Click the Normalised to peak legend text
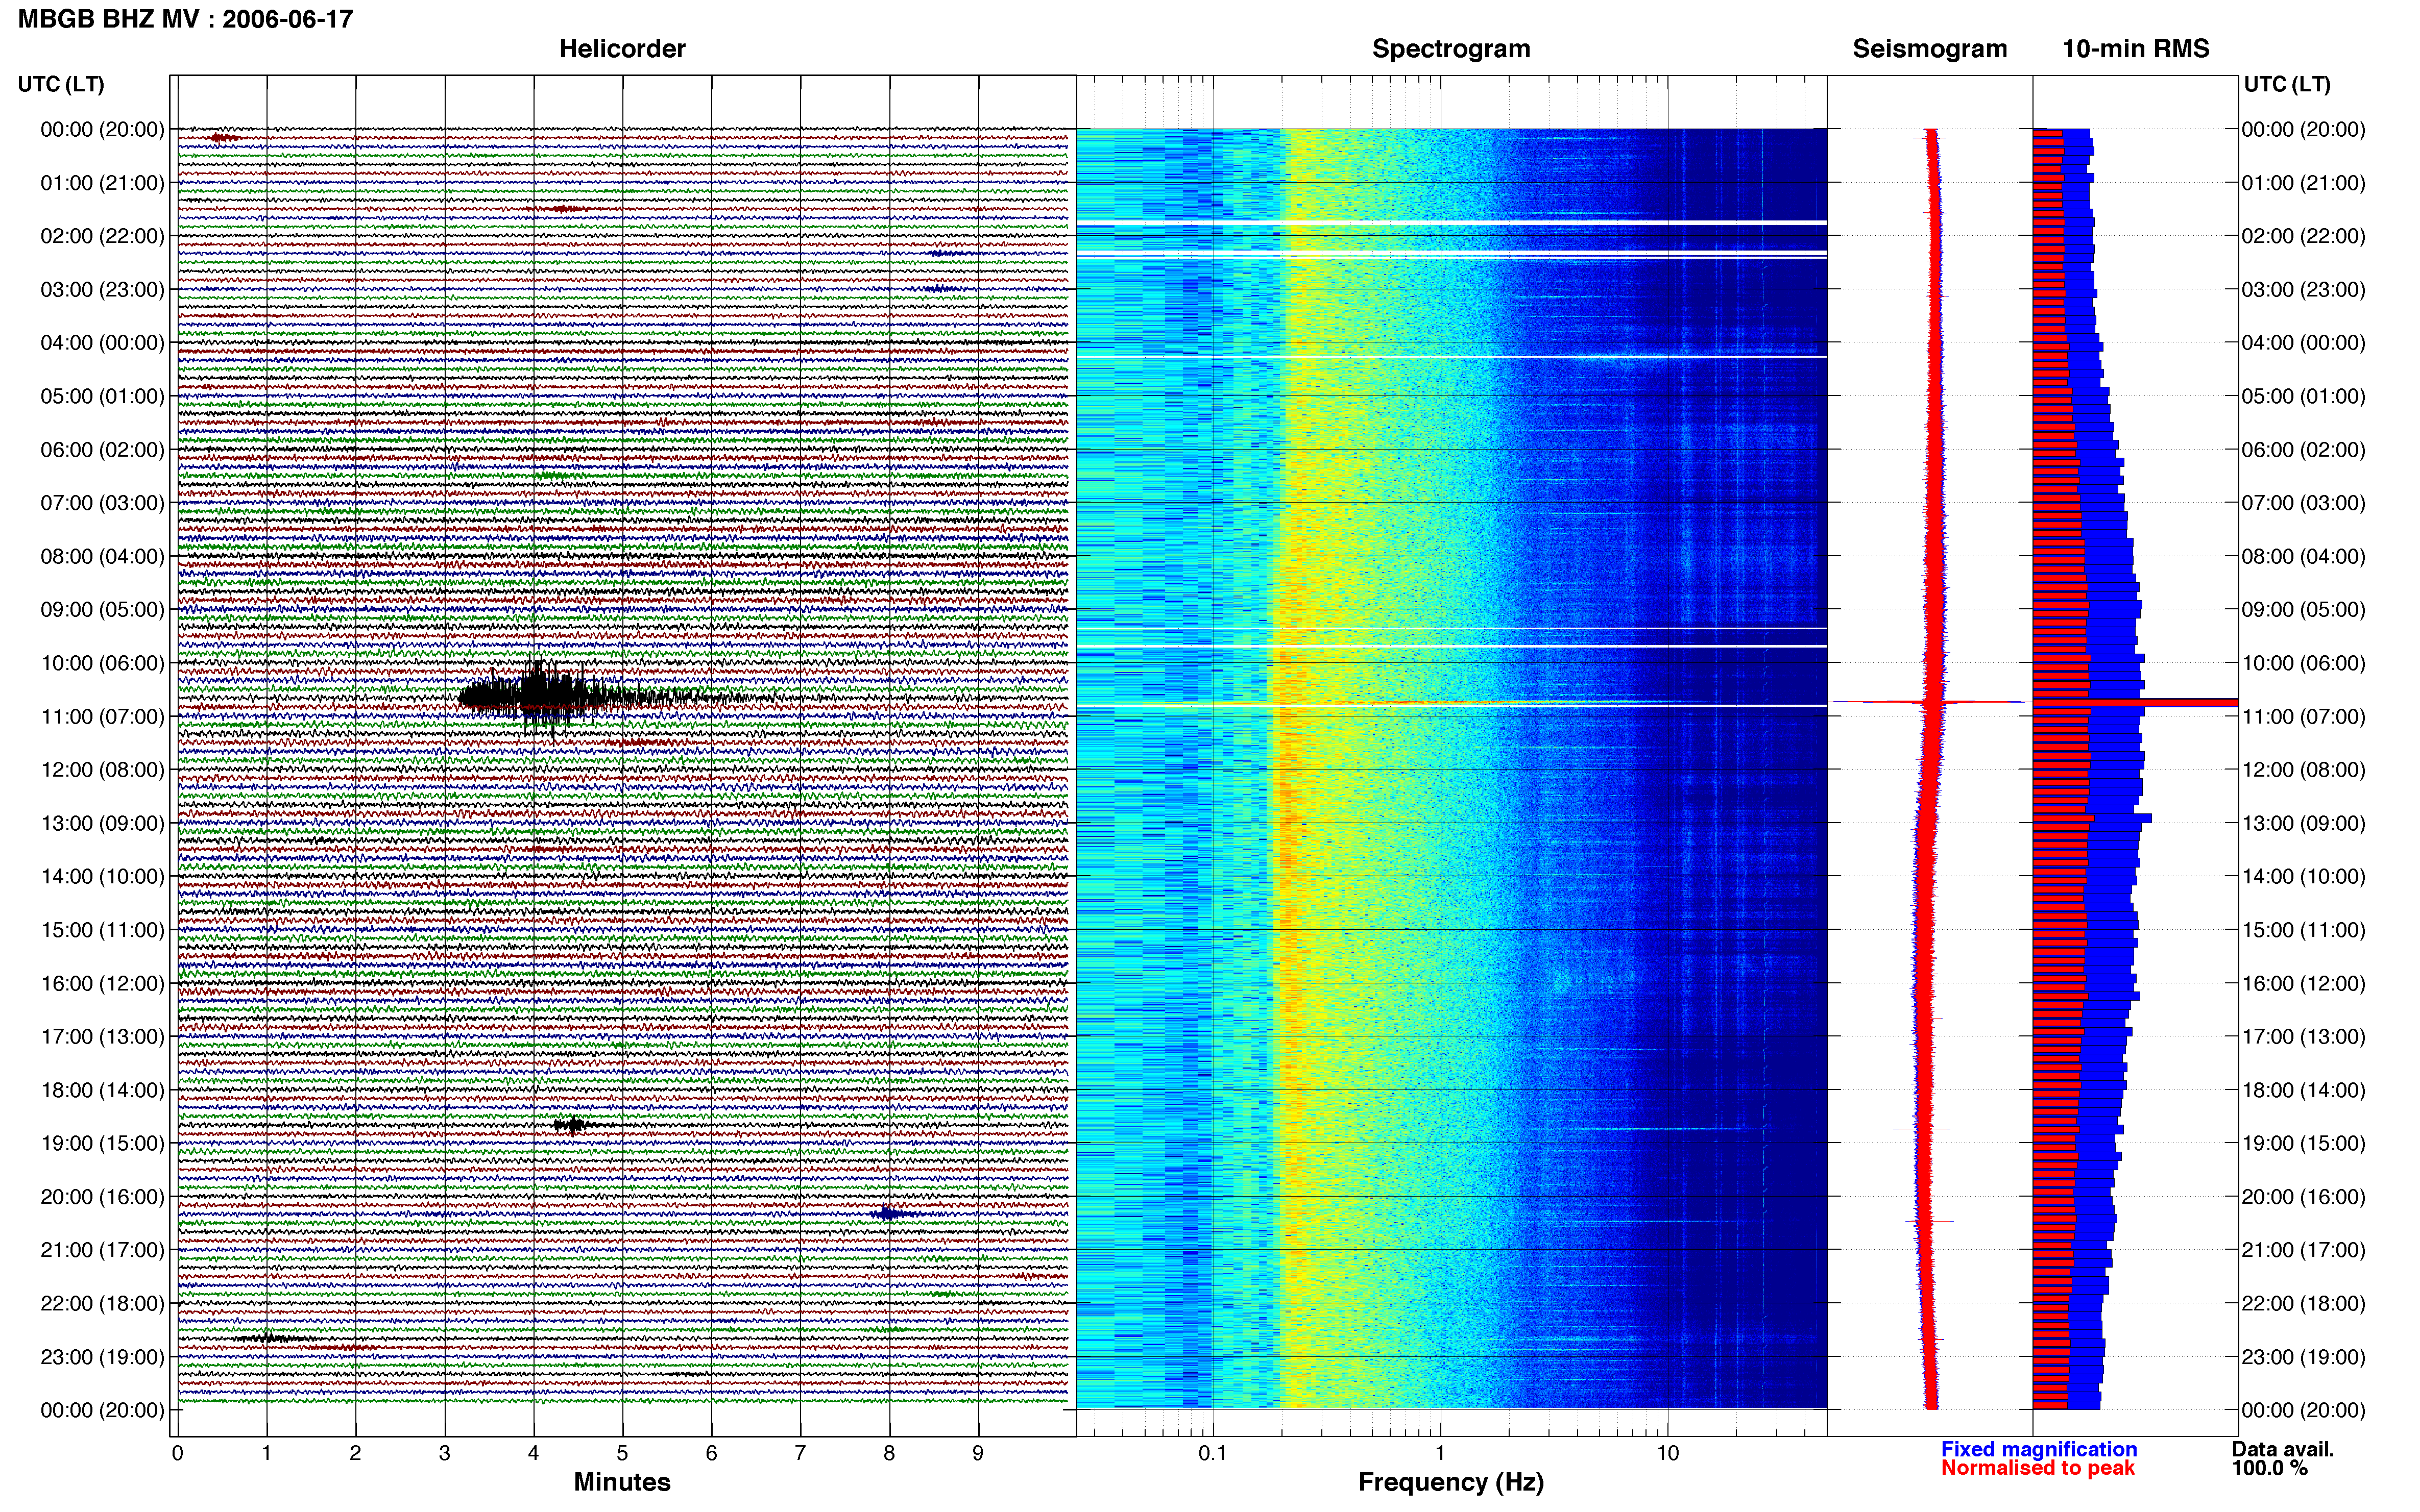The width and height of the screenshot is (2420, 1512). 2038,1468
